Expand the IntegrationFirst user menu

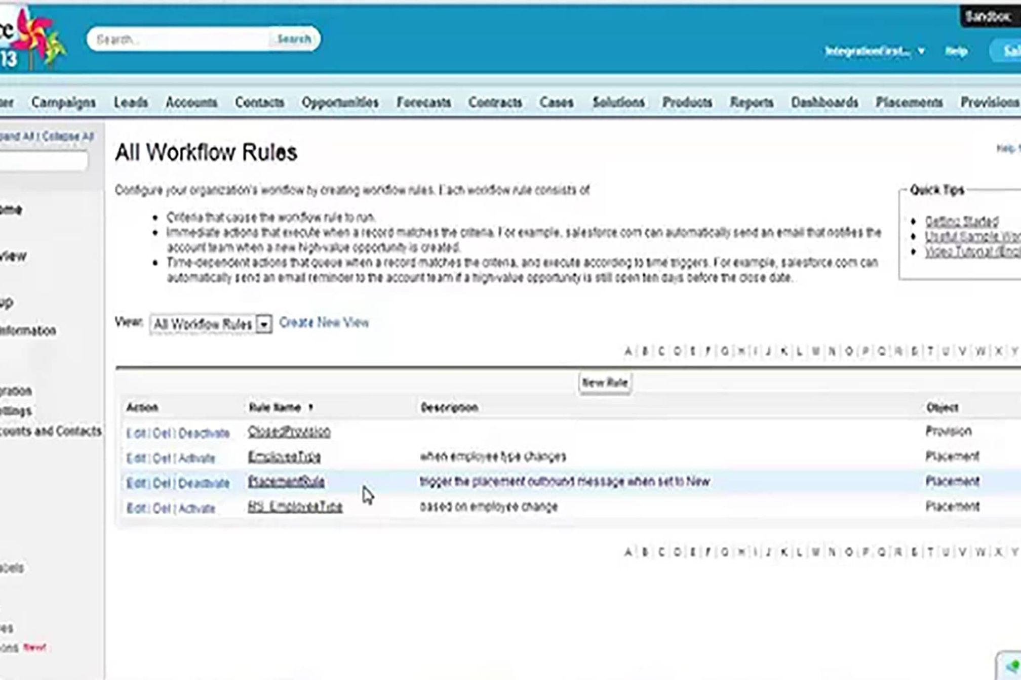[x=921, y=51]
